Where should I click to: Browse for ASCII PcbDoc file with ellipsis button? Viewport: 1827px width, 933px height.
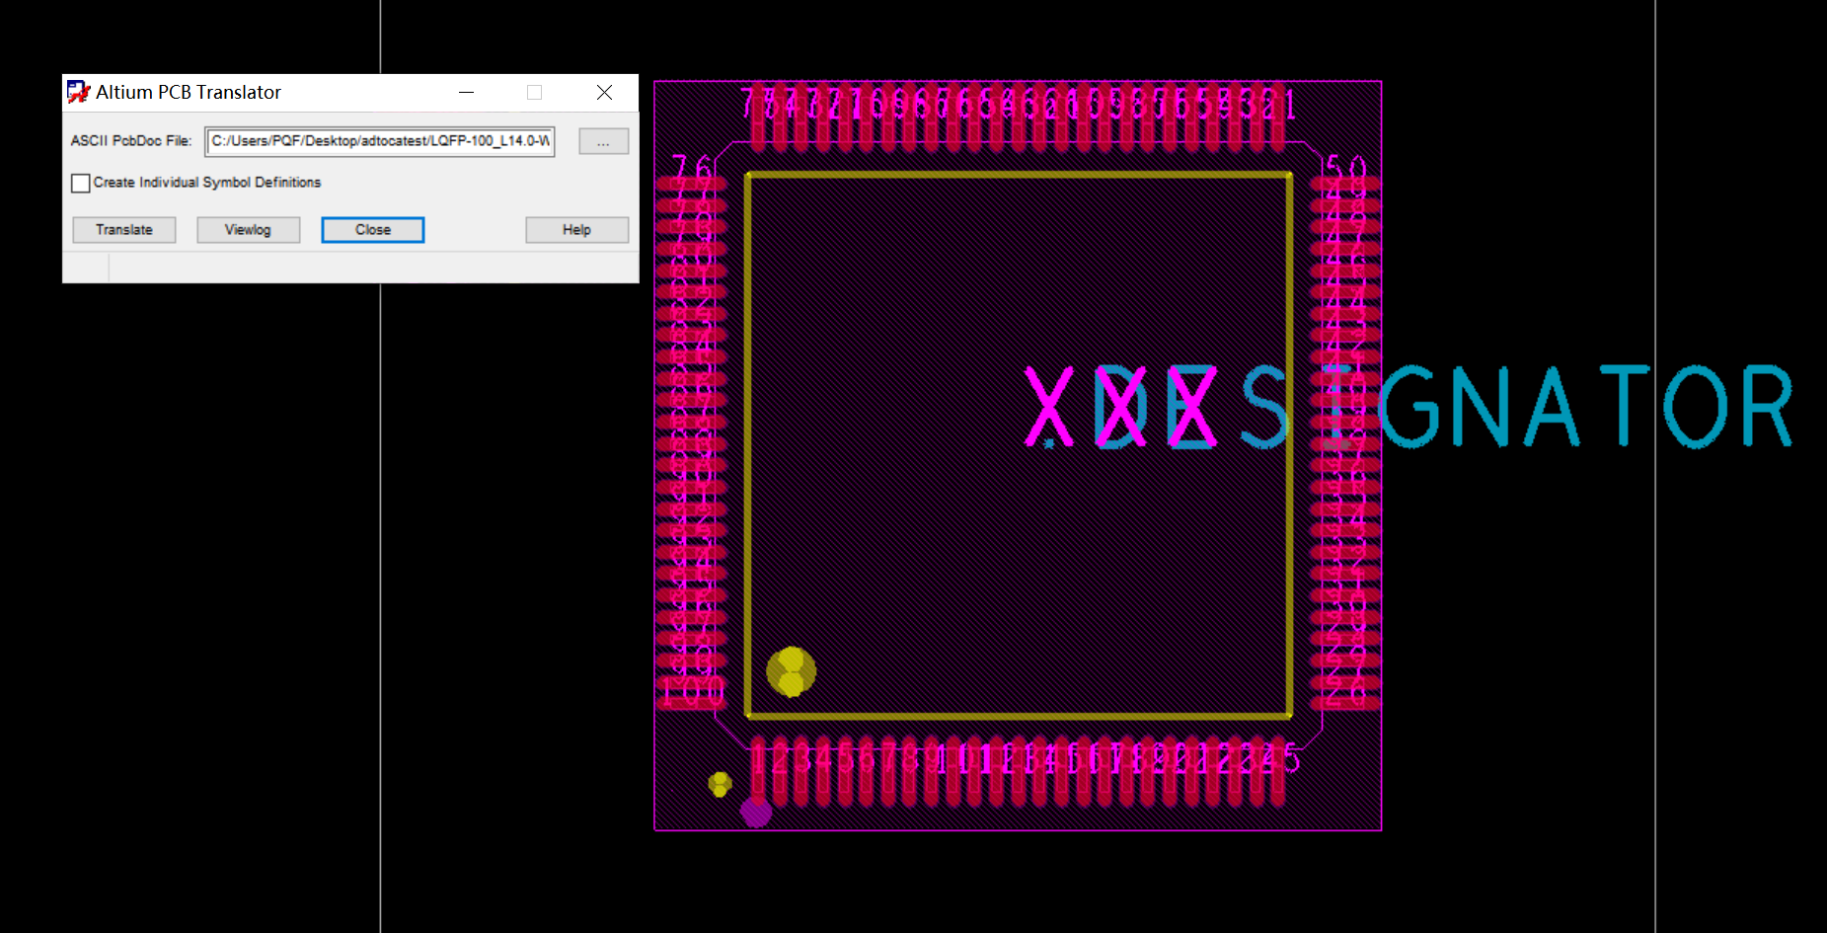(x=603, y=142)
